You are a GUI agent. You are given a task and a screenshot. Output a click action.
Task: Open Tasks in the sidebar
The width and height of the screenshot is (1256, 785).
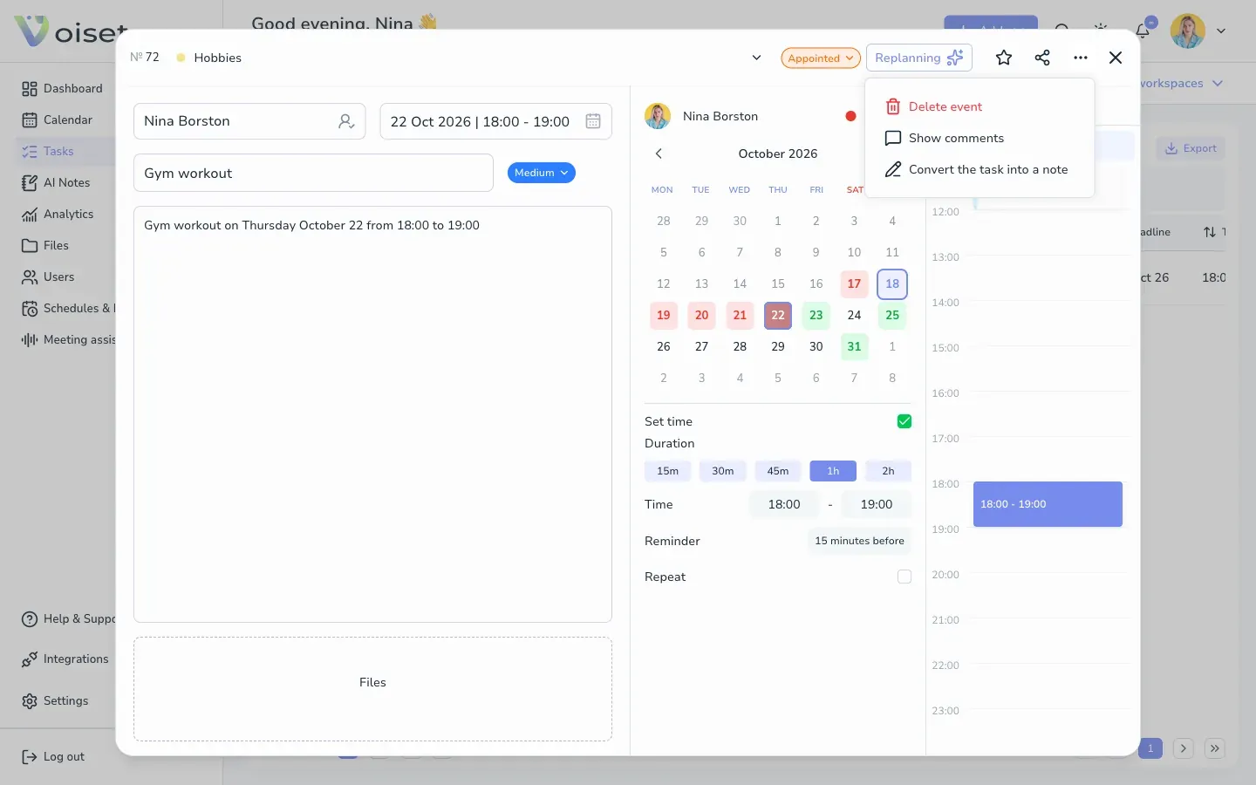point(65,151)
